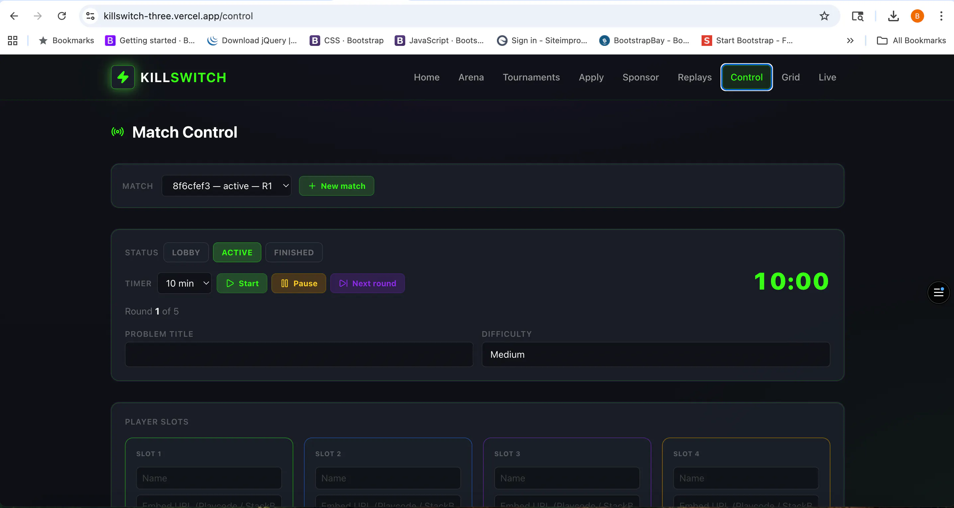Open the apps grid icon in bookmarks bar

13,40
